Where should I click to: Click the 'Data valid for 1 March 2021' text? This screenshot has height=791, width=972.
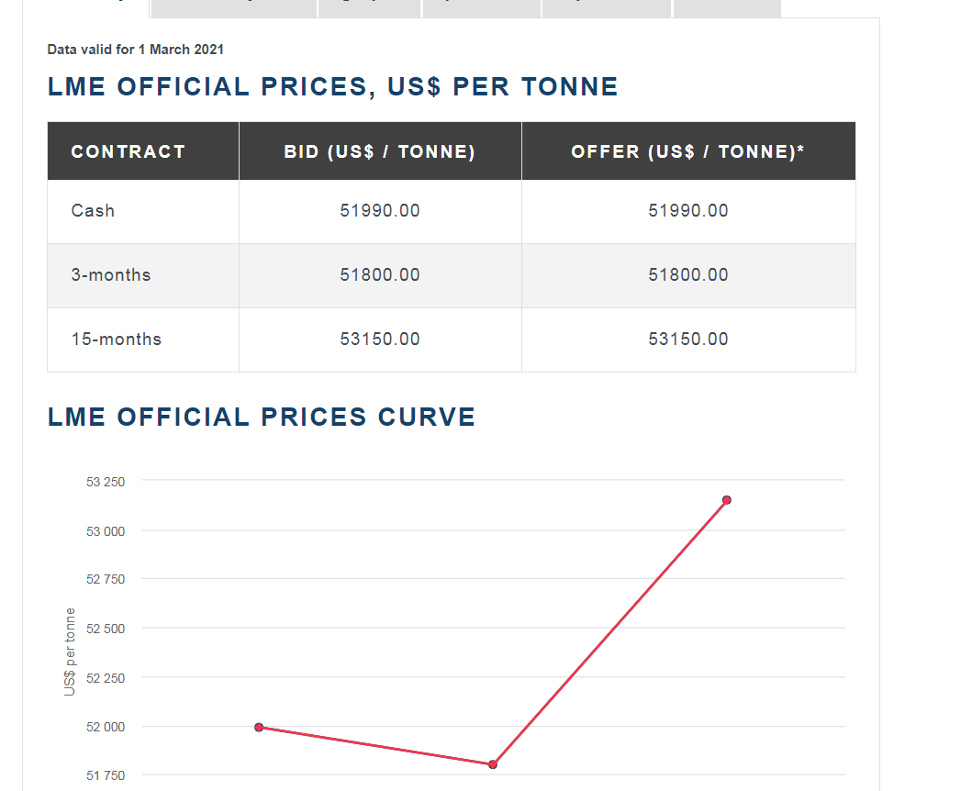(135, 49)
